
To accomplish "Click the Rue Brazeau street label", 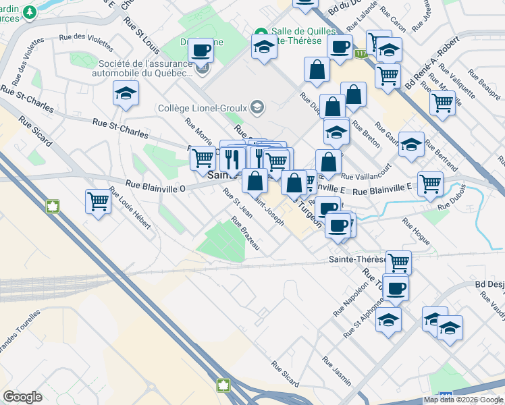I will pyautogui.click(x=246, y=234).
